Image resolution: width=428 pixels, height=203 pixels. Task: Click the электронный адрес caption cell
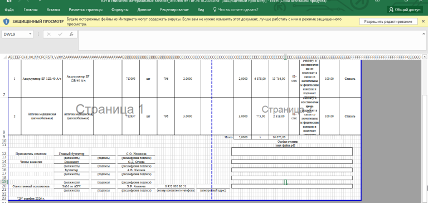[213, 190]
